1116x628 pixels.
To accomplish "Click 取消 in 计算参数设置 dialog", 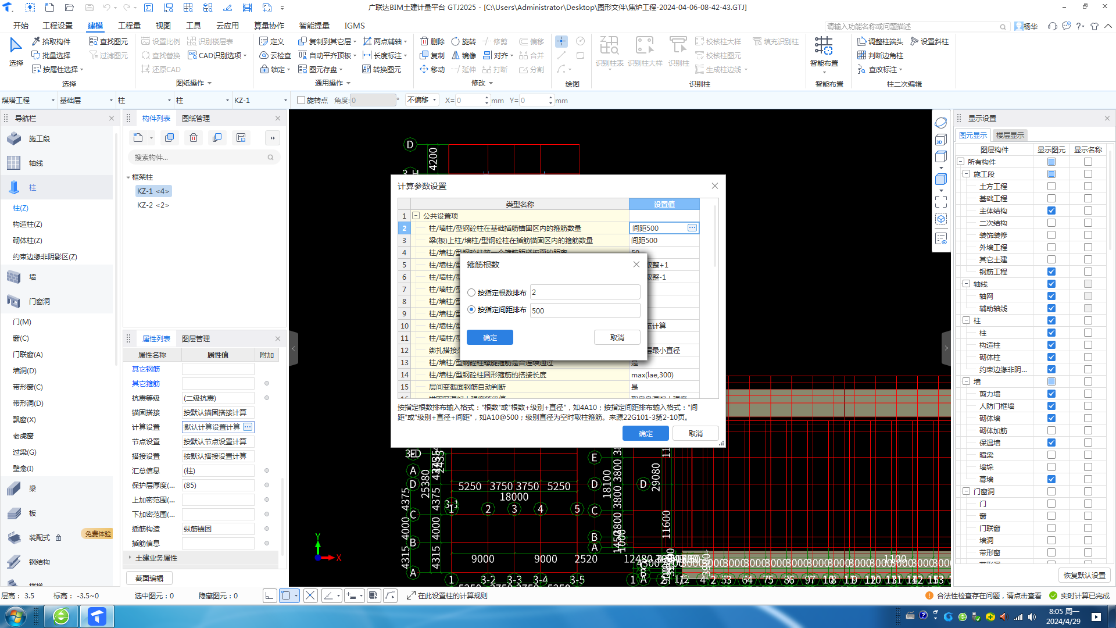I will click(x=695, y=433).
